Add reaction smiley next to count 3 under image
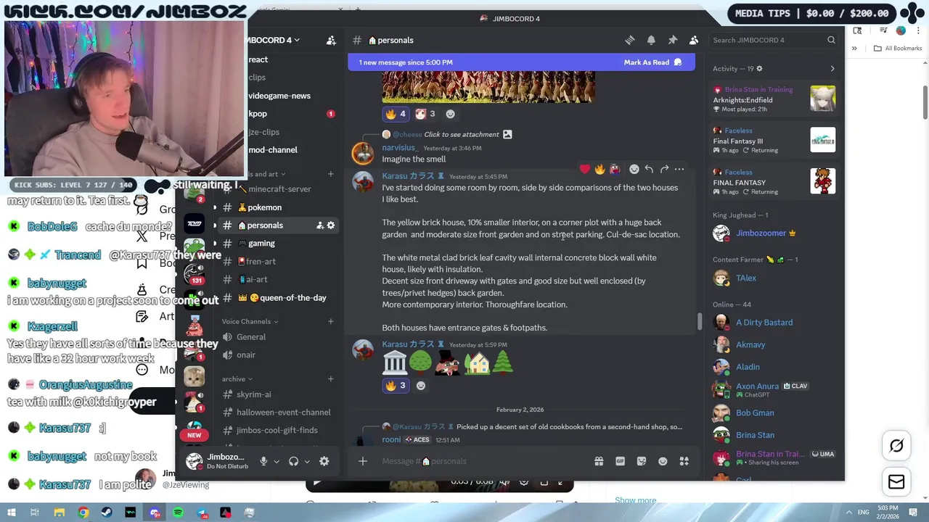This screenshot has width=929, height=522. tap(450, 114)
